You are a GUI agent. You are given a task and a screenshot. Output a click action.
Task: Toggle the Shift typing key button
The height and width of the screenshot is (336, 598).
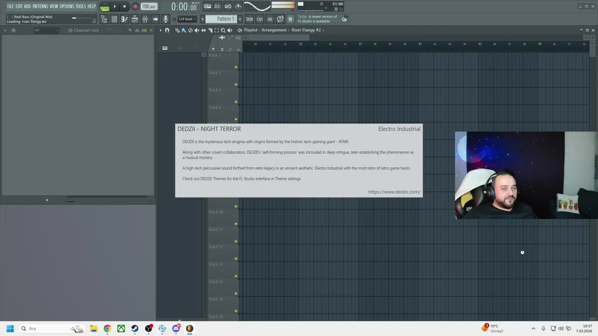pyautogui.click(x=249, y=19)
